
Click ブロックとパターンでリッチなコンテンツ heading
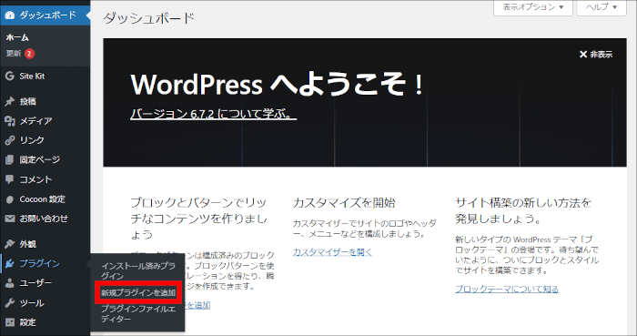point(198,219)
